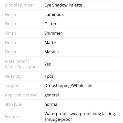
Task: Click the Features label
Action: click(x=13, y=117)
